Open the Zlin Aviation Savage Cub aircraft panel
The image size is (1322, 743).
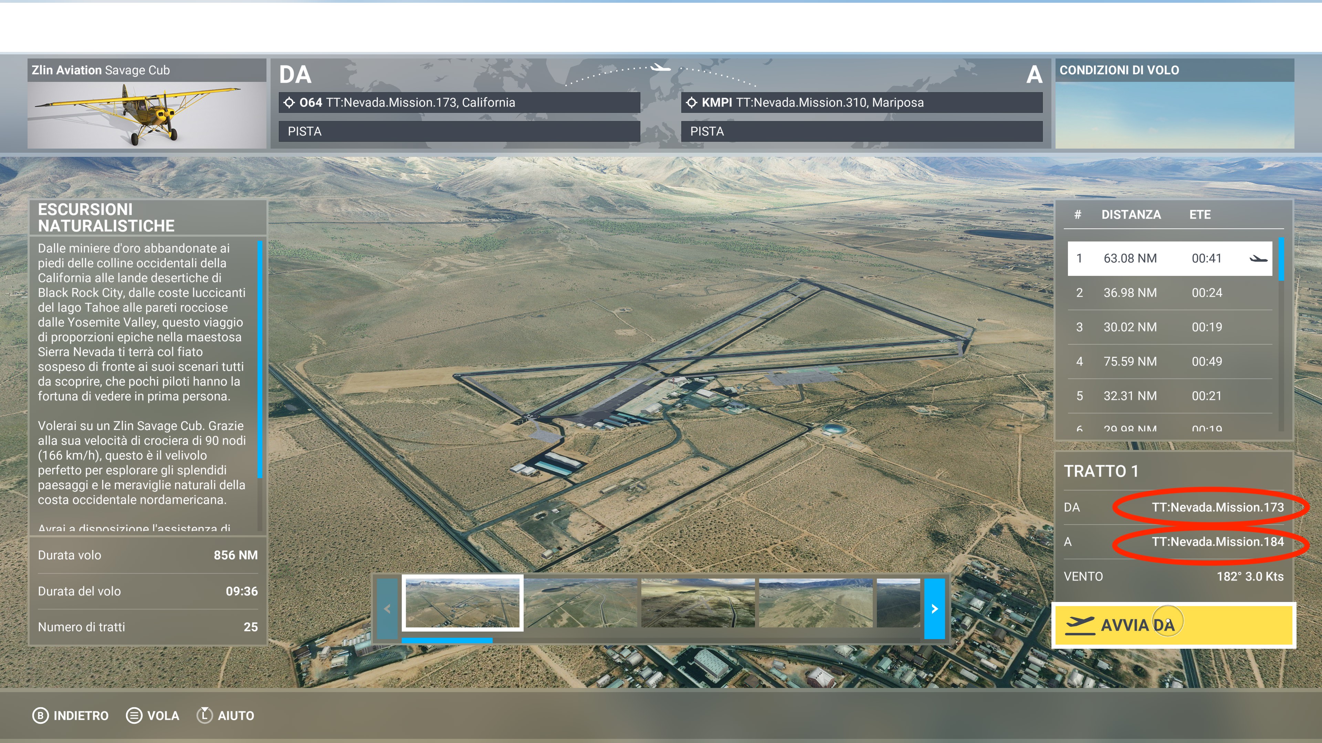tap(147, 104)
